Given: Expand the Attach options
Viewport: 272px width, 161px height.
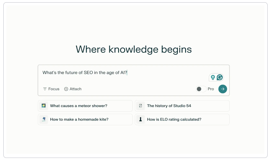Looking at the screenshot, I should pos(73,89).
